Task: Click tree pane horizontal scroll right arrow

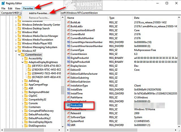Action: [x=59, y=130]
